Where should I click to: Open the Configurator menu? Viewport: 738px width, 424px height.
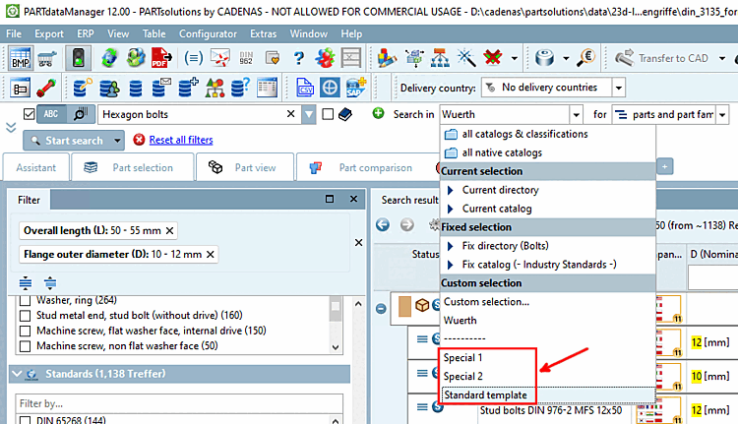208,33
